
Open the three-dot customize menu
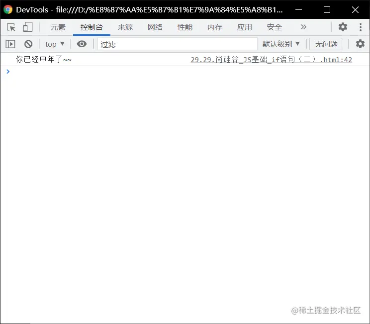click(361, 27)
